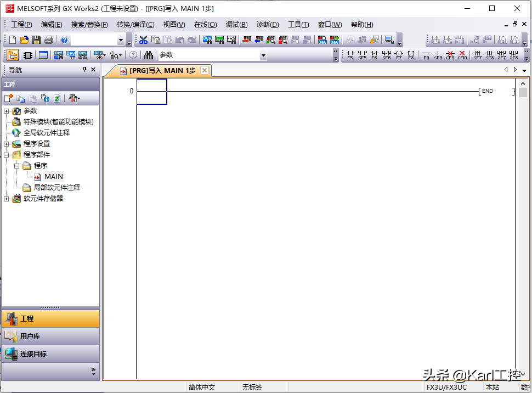The width and height of the screenshot is (532, 393).
Task: Open the 转换/编译 menu
Action: click(x=135, y=25)
